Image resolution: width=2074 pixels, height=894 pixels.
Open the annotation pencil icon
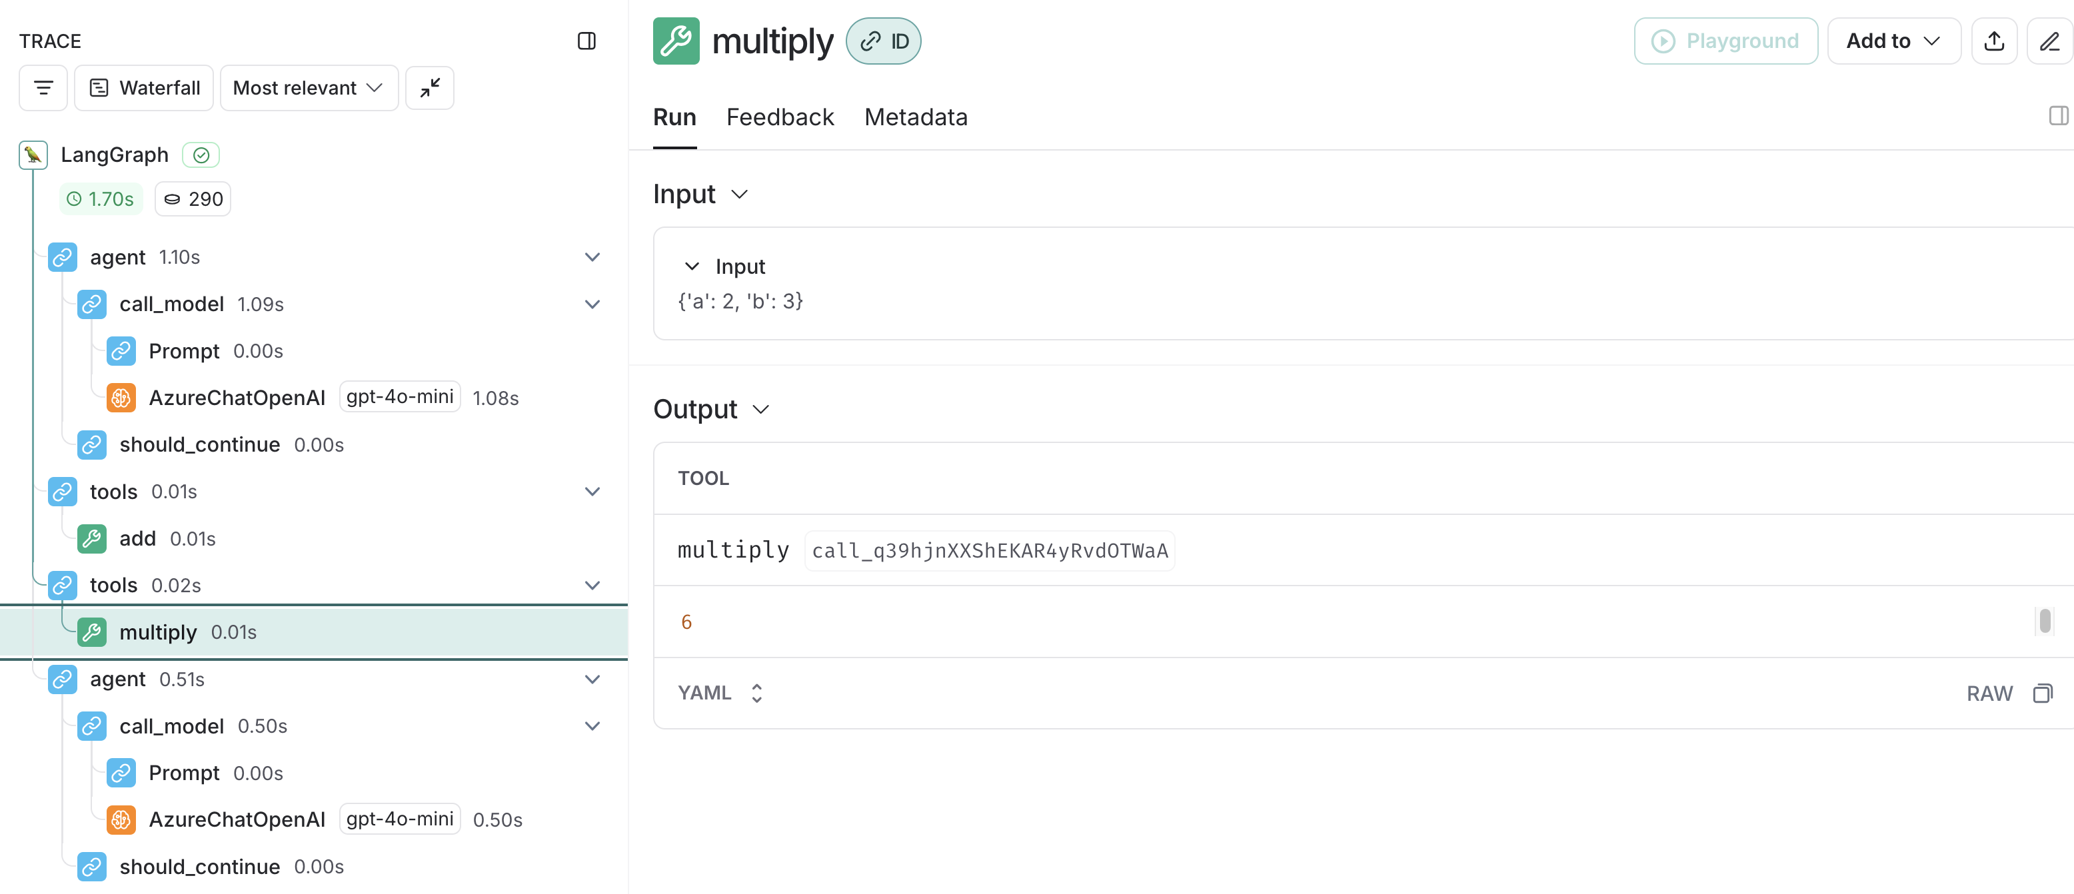2050,40
